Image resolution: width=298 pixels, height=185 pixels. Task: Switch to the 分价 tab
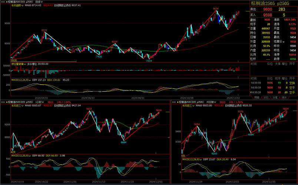(266, 98)
